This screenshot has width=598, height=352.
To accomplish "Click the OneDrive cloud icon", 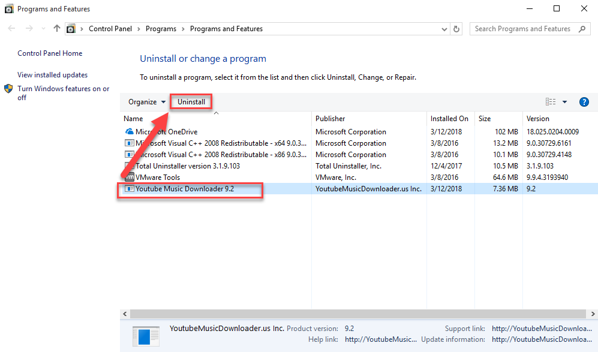I will [x=130, y=131].
